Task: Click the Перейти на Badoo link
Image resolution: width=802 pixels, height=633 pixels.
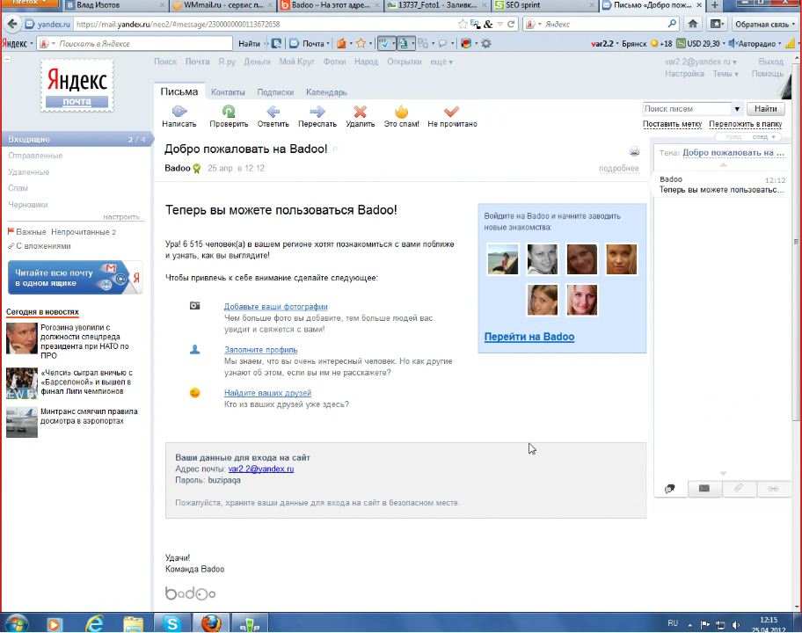Action: (x=529, y=337)
